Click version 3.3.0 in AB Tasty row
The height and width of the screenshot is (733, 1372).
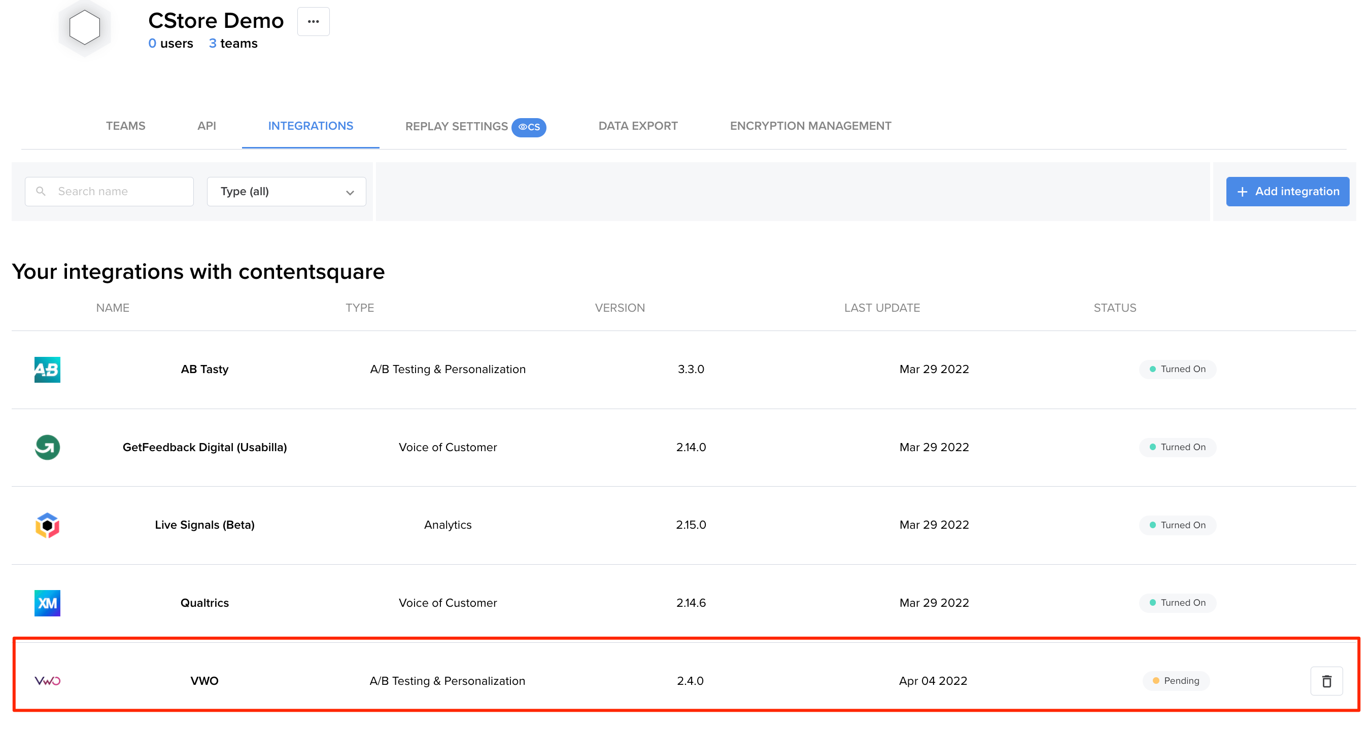point(691,369)
